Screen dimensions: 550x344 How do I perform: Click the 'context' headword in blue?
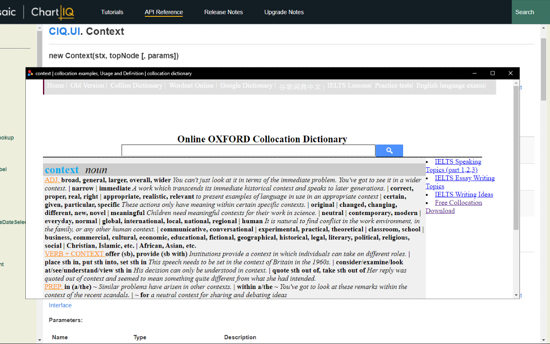point(62,170)
